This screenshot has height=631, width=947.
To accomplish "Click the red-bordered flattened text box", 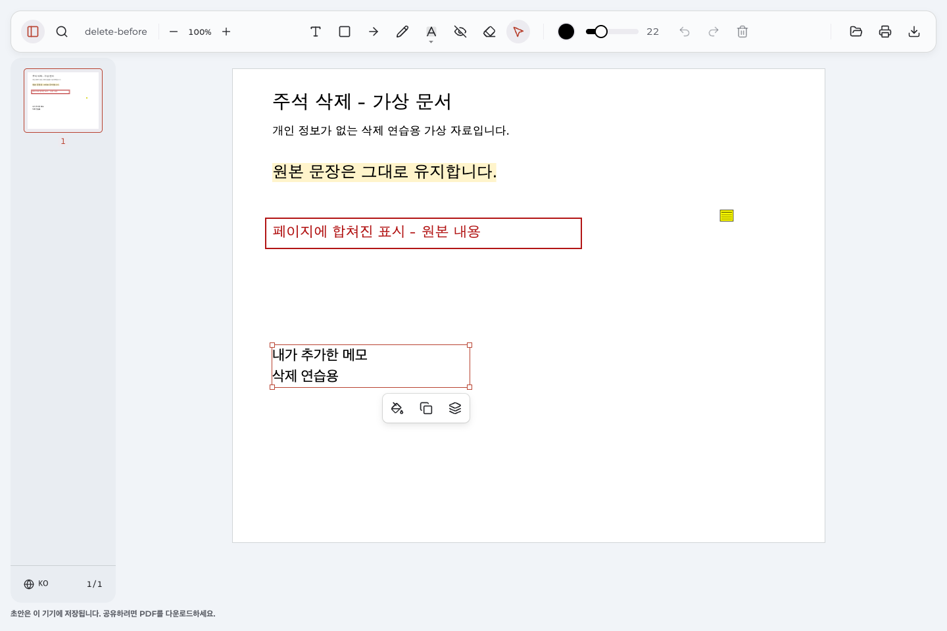I will point(424,233).
